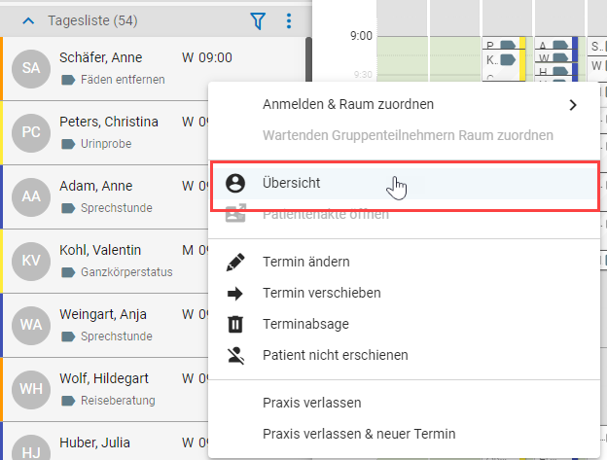Click the Fäden entfernen tag icon
607x460 pixels.
click(x=68, y=80)
